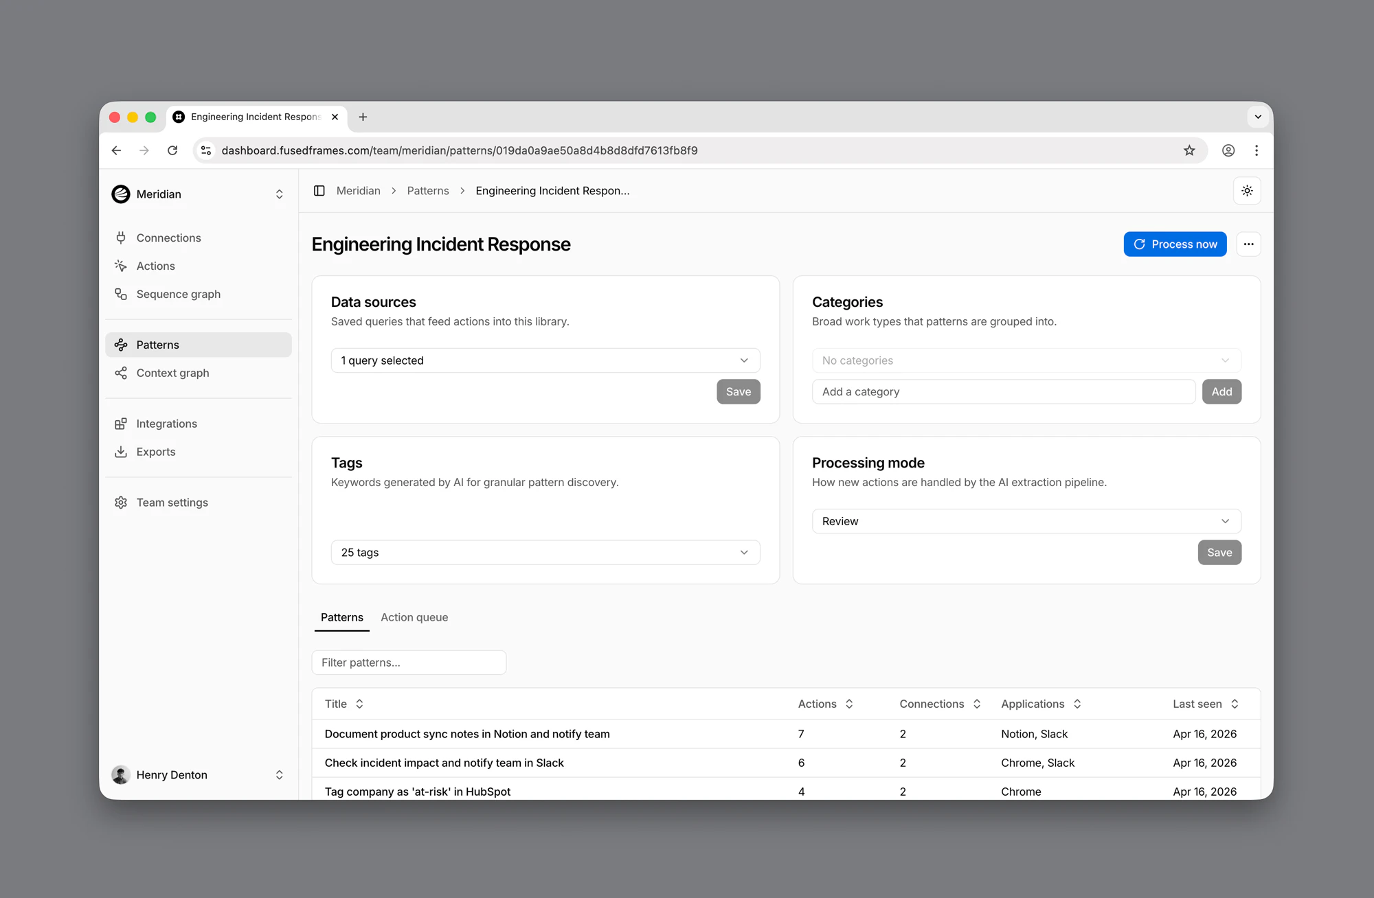
Task: Open Team settings via its gear icon
Action: [x=121, y=503]
